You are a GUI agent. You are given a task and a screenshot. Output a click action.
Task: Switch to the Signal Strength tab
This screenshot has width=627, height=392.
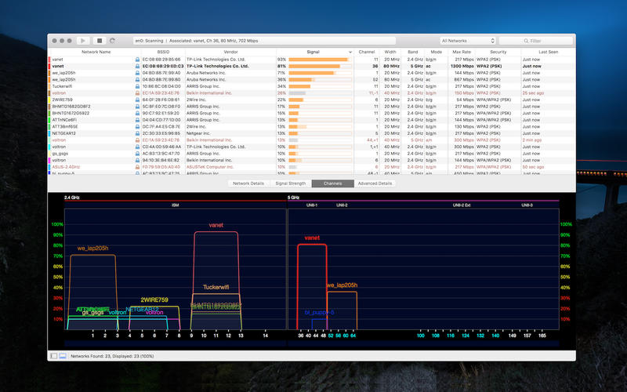tap(290, 183)
